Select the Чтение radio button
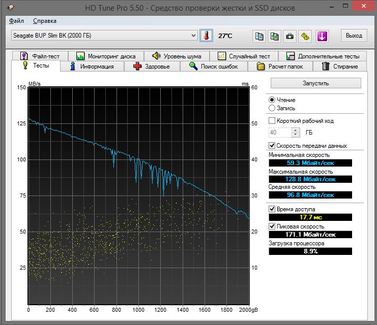The height and width of the screenshot is (325, 377). tap(272, 100)
